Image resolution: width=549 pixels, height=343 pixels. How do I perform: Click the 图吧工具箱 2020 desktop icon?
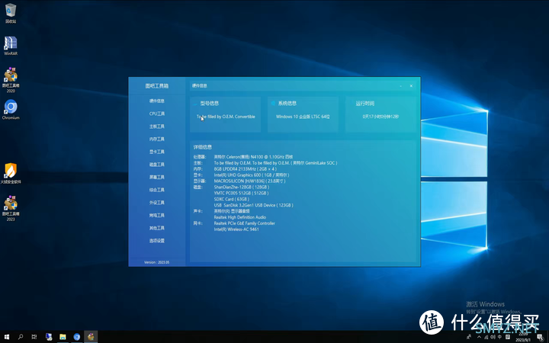[11, 80]
